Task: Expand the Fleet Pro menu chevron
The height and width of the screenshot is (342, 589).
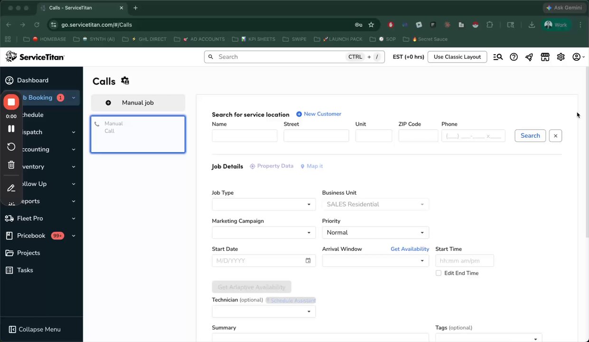Action: (74, 218)
